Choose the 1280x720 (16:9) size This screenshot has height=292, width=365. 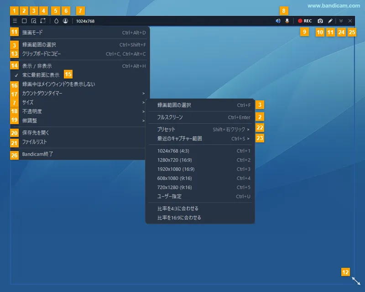[200, 160]
